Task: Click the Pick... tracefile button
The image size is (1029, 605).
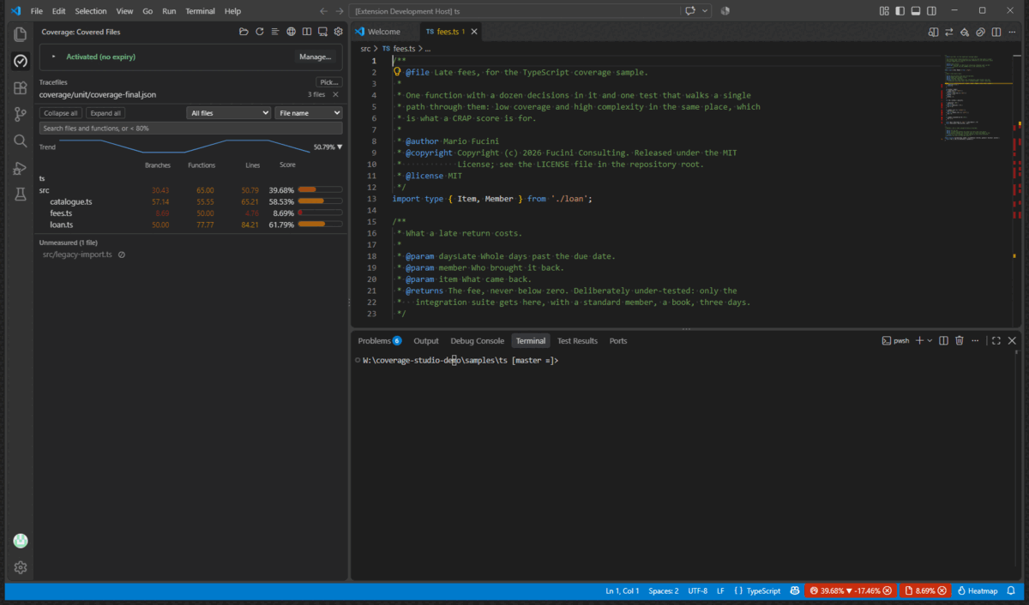Action: 329,82
